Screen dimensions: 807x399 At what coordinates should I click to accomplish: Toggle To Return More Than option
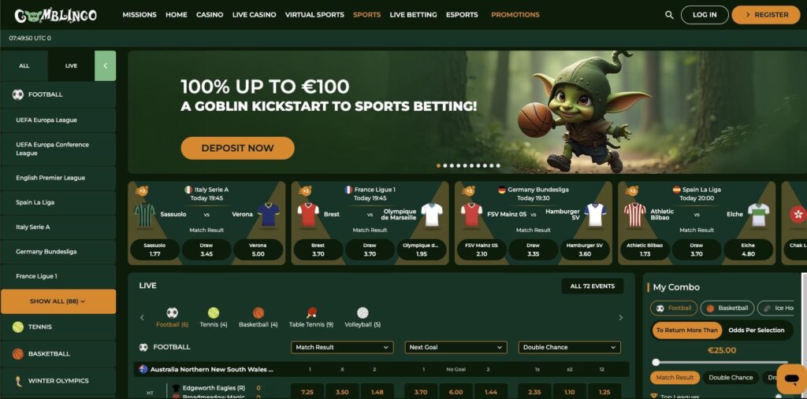tap(686, 330)
